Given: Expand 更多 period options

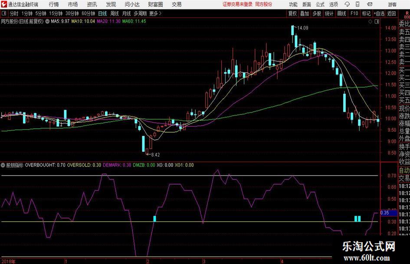Looking at the screenshot, I should pyautogui.click(x=155, y=13).
